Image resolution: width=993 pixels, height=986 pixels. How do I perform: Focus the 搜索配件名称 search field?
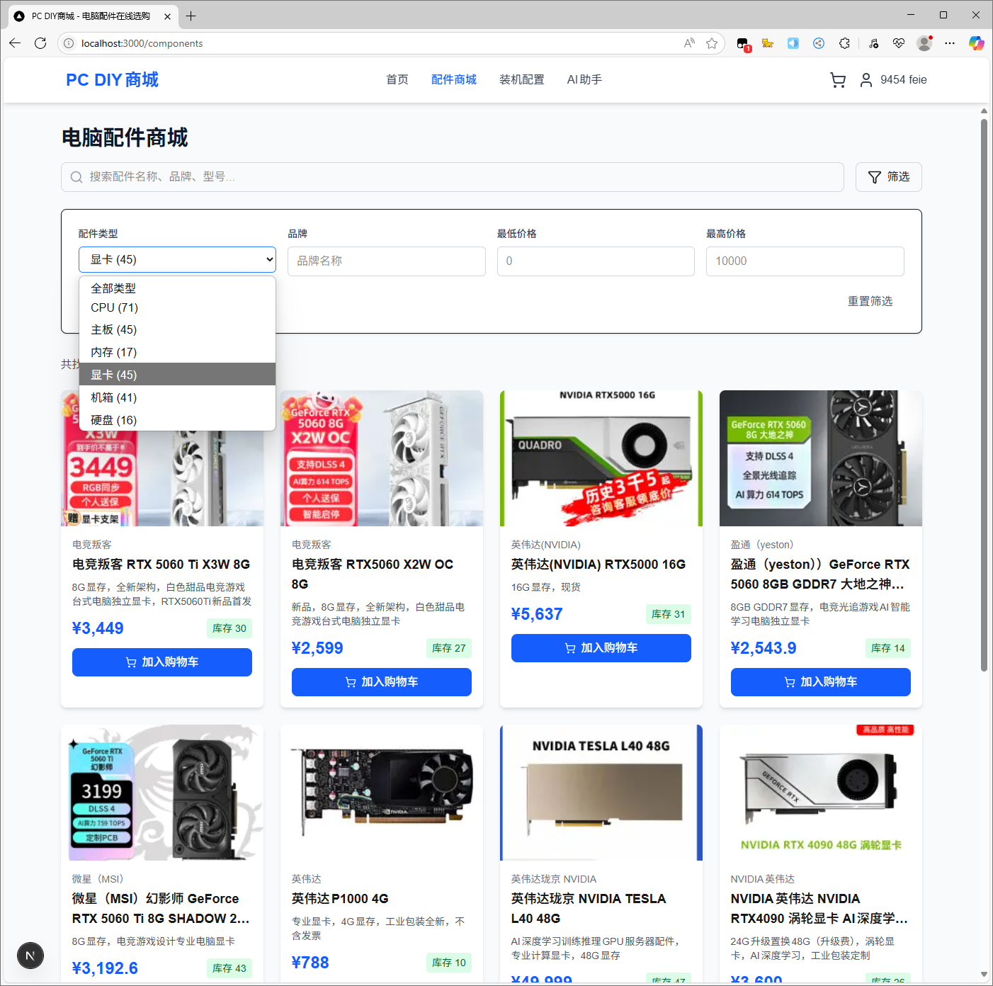click(x=453, y=177)
